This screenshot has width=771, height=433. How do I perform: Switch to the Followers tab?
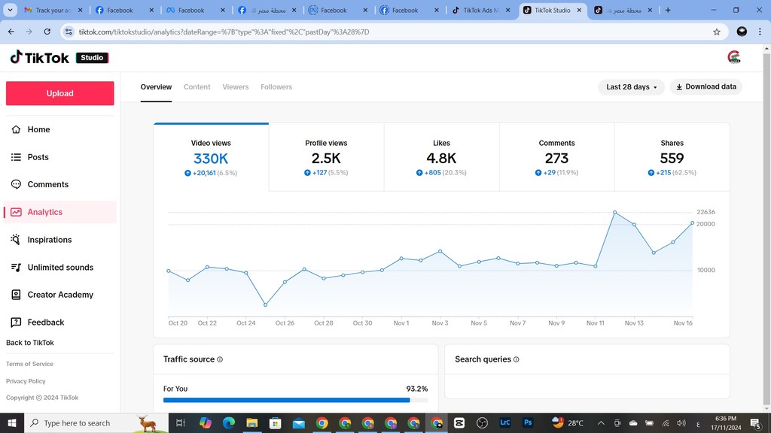tap(276, 87)
